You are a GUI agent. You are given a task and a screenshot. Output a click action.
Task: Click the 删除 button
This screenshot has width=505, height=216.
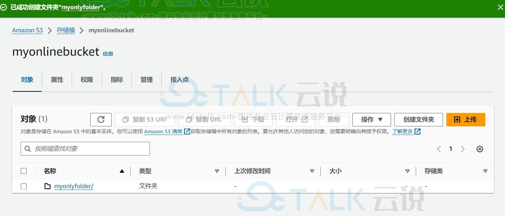334,120
